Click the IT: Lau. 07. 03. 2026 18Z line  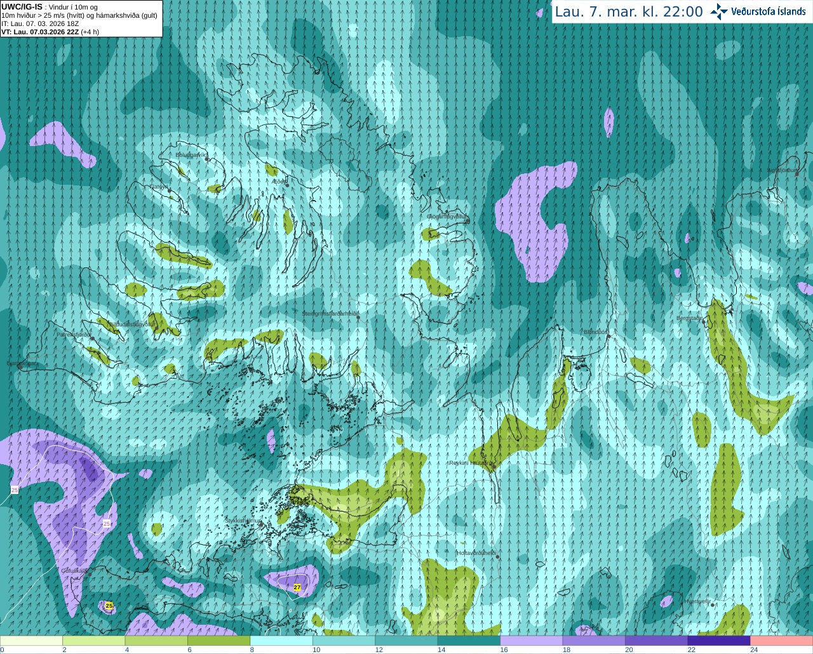pyautogui.click(x=40, y=23)
